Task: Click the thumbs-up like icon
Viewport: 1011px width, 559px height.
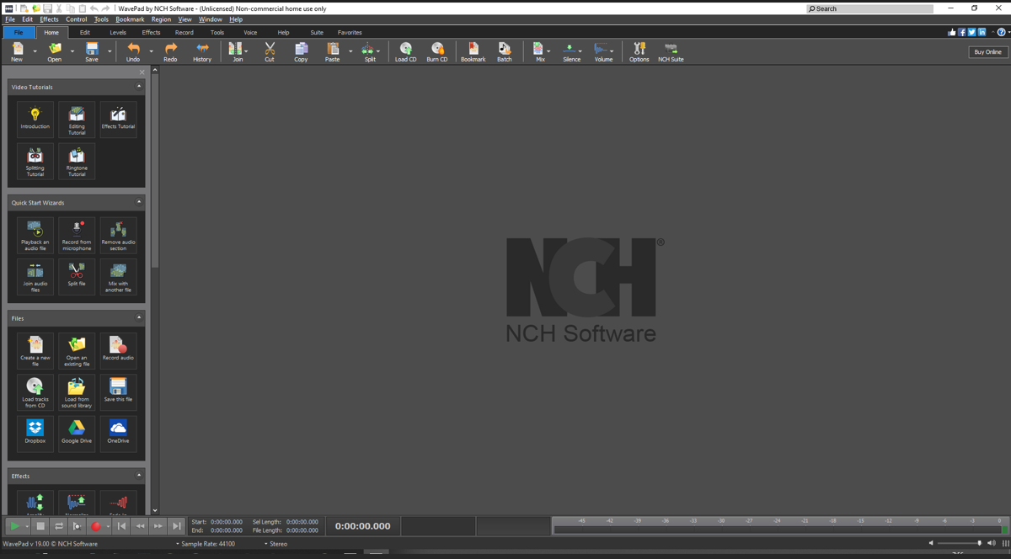Action: (x=952, y=32)
